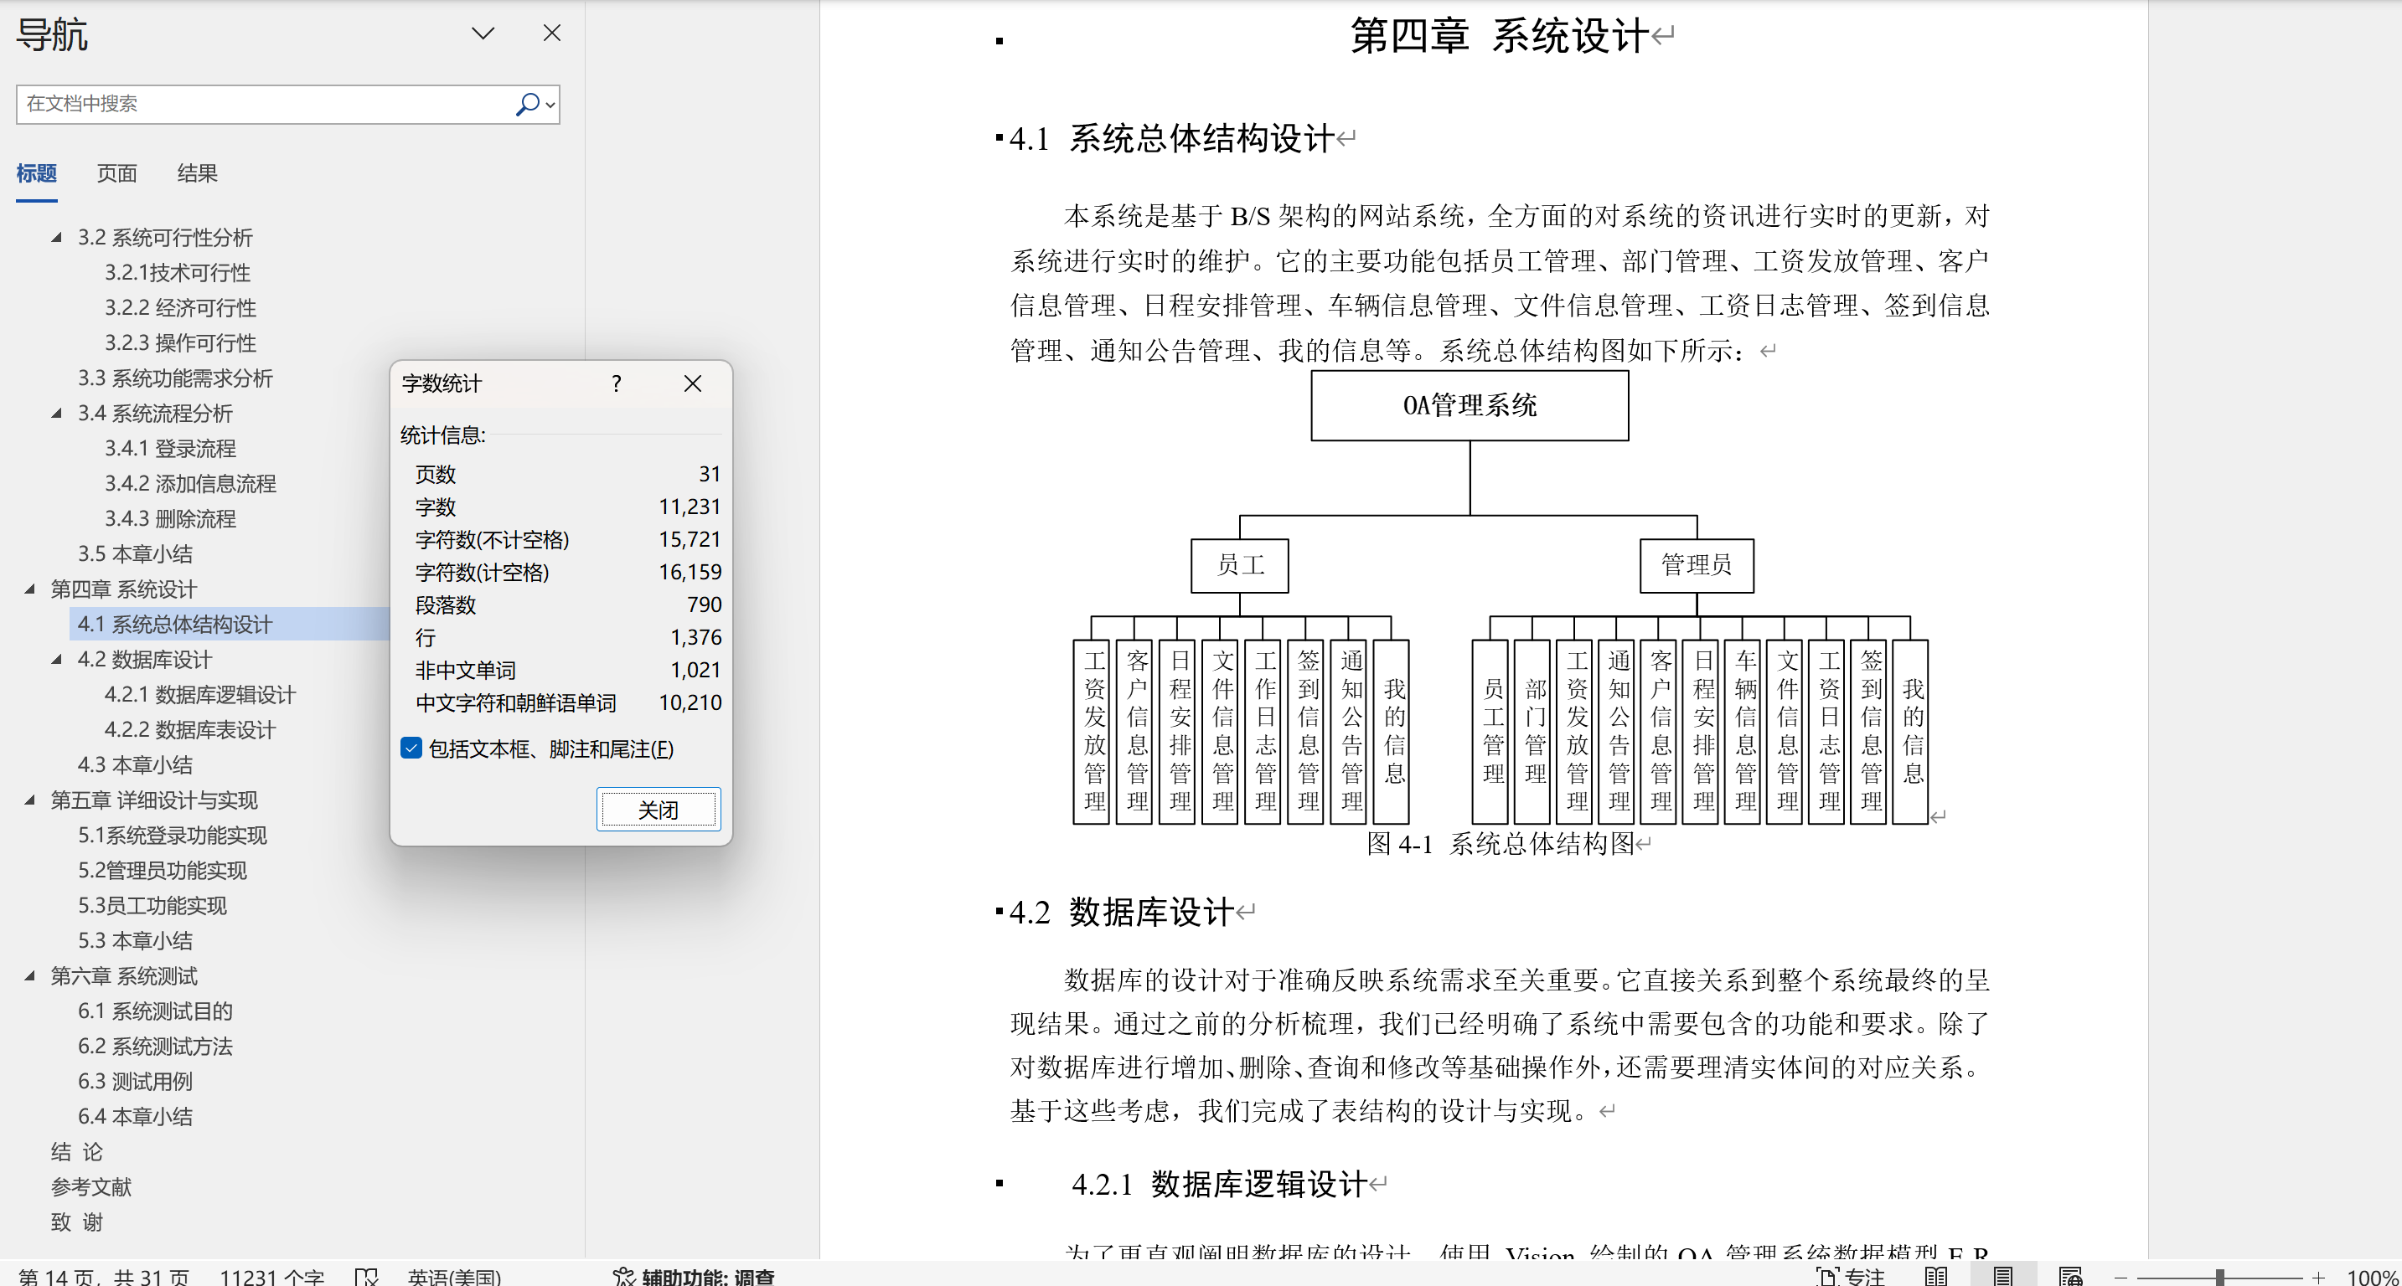2402x1286 pixels.
Task: Enable 专注 focus mode
Action: tap(1850, 1276)
